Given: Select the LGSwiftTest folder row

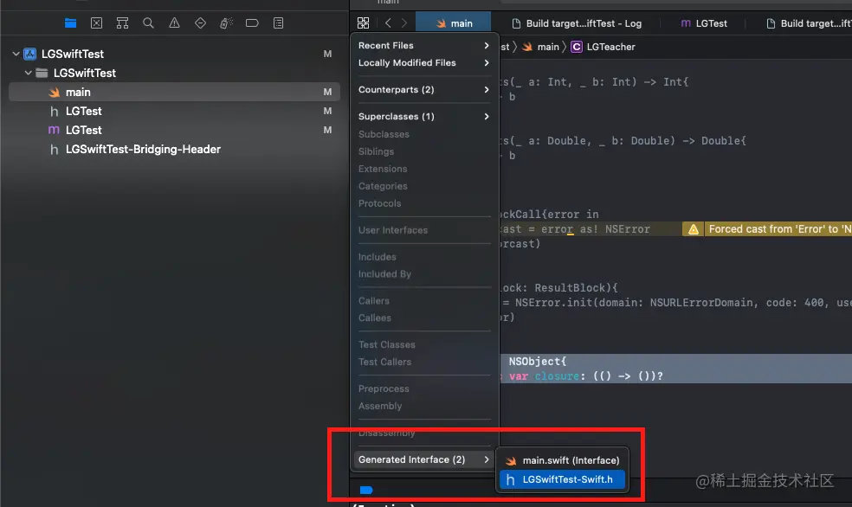Looking at the screenshot, I should [174, 73].
